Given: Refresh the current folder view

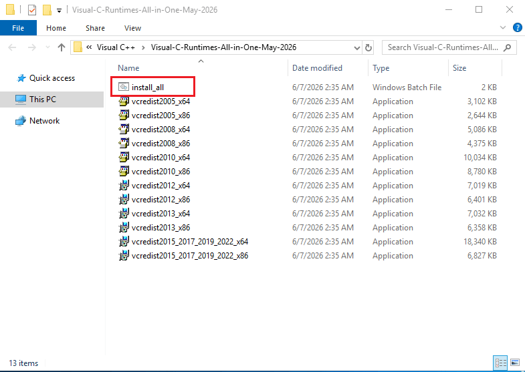Looking at the screenshot, I should pos(369,47).
